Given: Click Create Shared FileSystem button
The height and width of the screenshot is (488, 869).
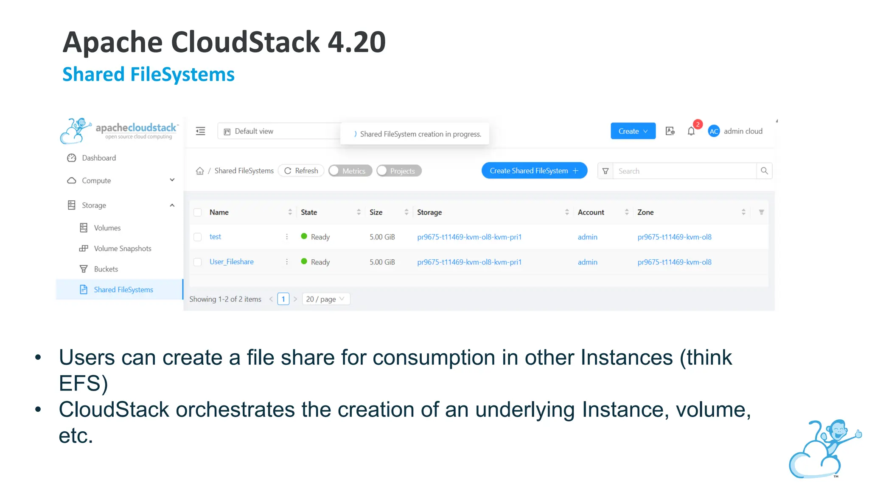Looking at the screenshot, I should click(x=534, y=171).
